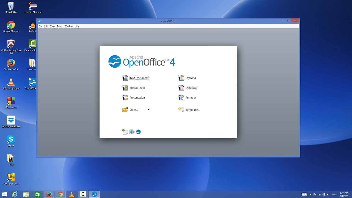The width and height of the screenshot is (352, 198).
Task: Select the McAfee Security Scan Plus icon
Action: click(x=11, y=47)
